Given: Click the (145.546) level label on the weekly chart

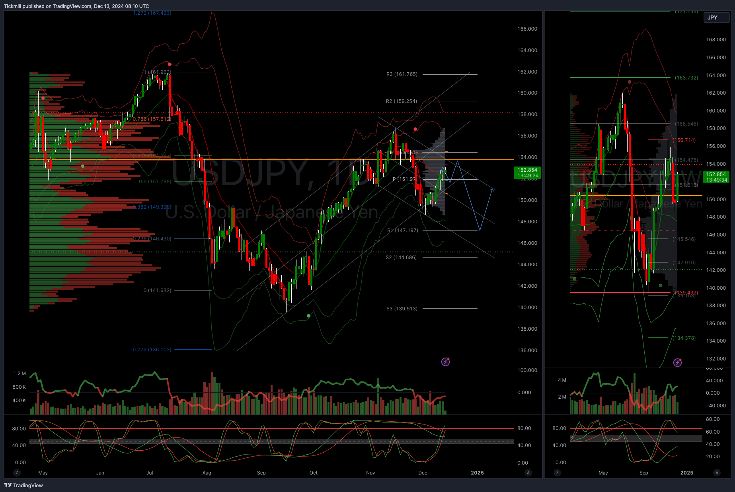Looking at the screenshot, I should pyautogui.click(x=684, y=239).
